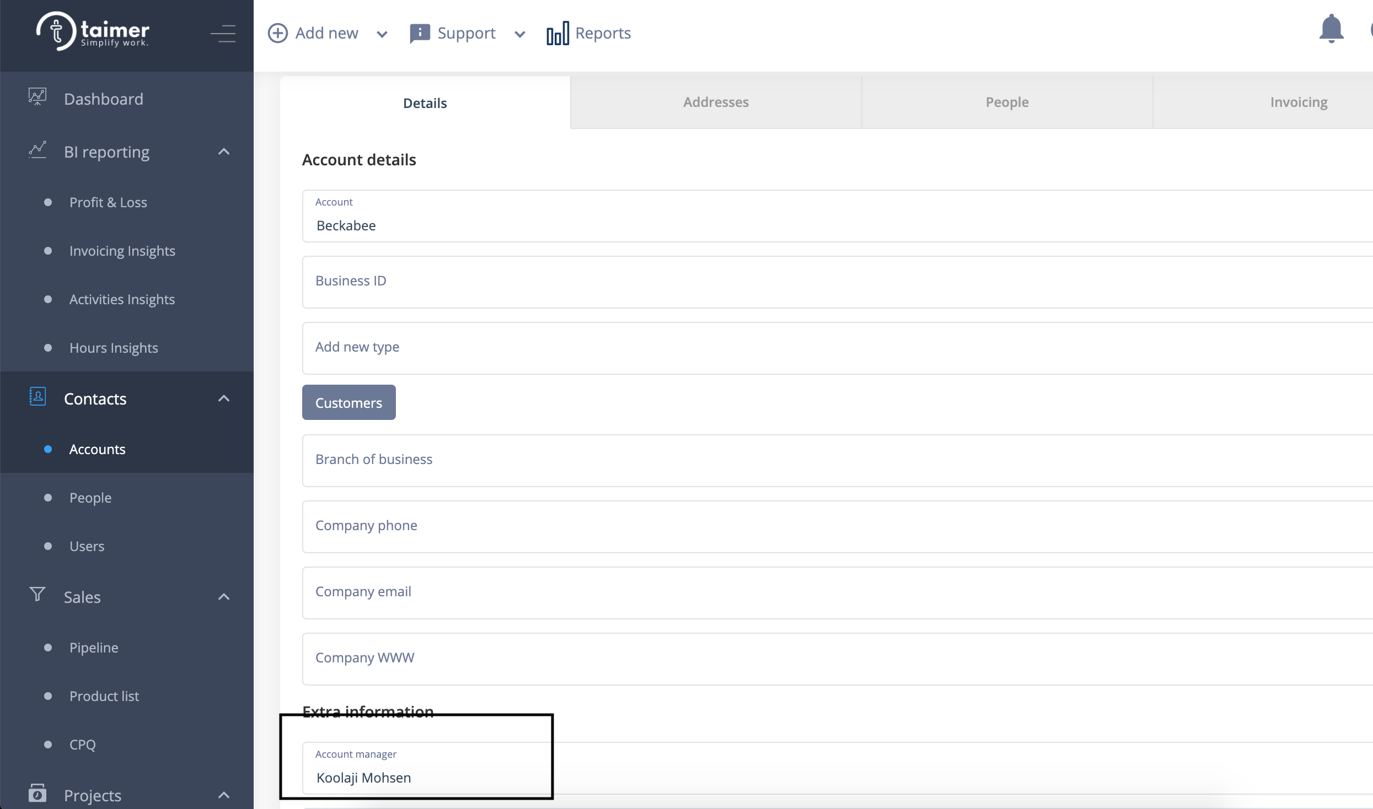Screen dimensions: 1373x809
Task: Click the Contacts address book icon
Action: coord(37,397)
